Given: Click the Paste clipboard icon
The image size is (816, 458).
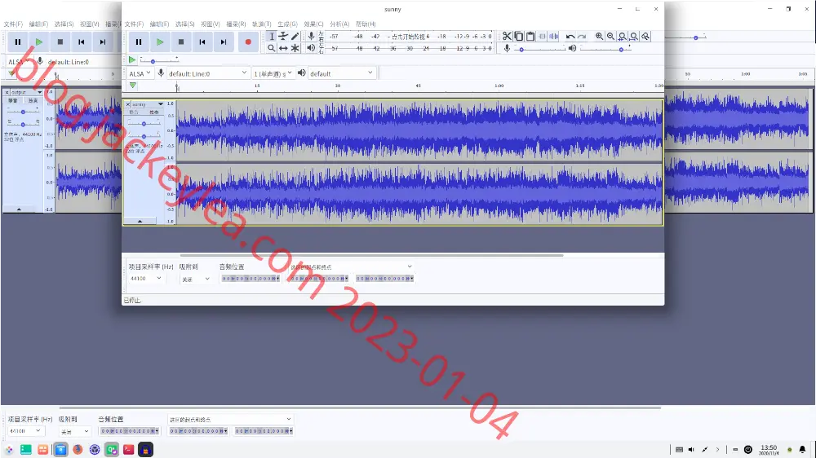Looking at the screenshot, I should pos(530,36).
